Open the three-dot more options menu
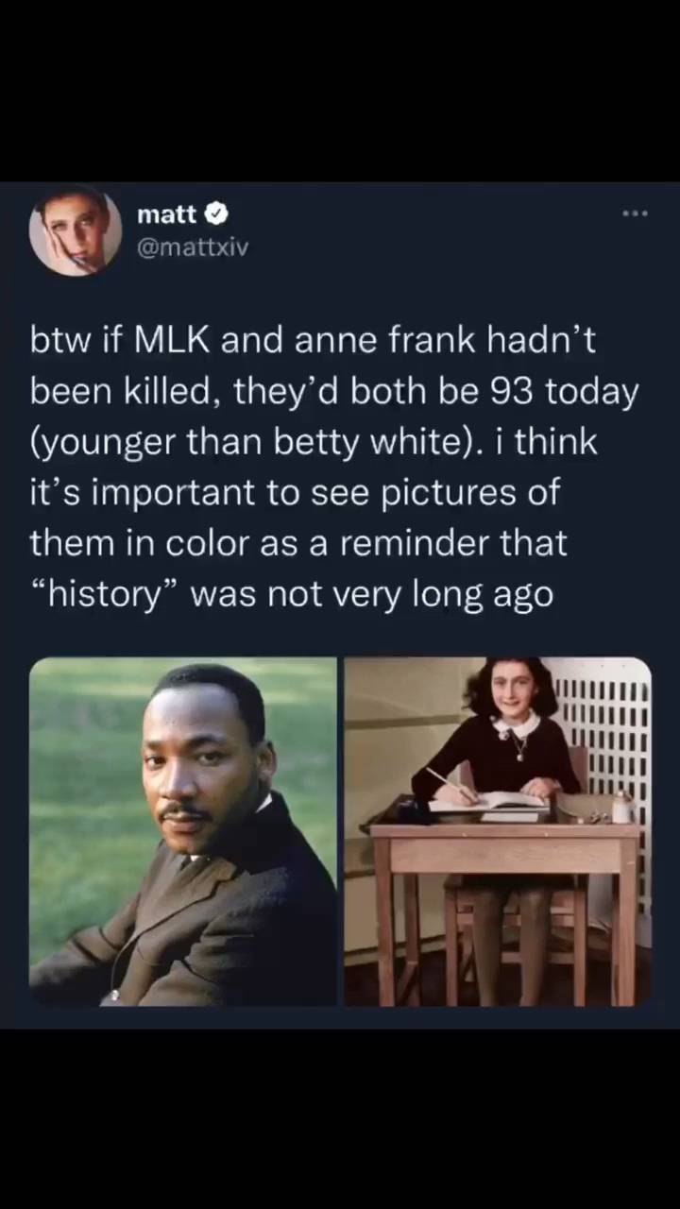 click(x=635, y=214)
